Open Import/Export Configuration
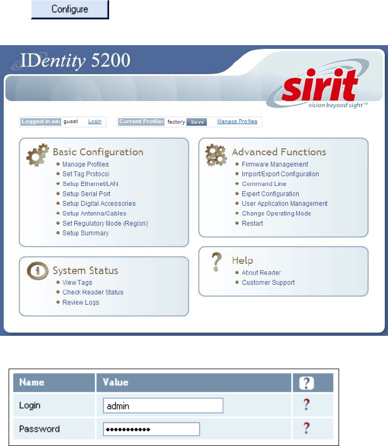The image size is (388, 446). click(x=280, y=174)
